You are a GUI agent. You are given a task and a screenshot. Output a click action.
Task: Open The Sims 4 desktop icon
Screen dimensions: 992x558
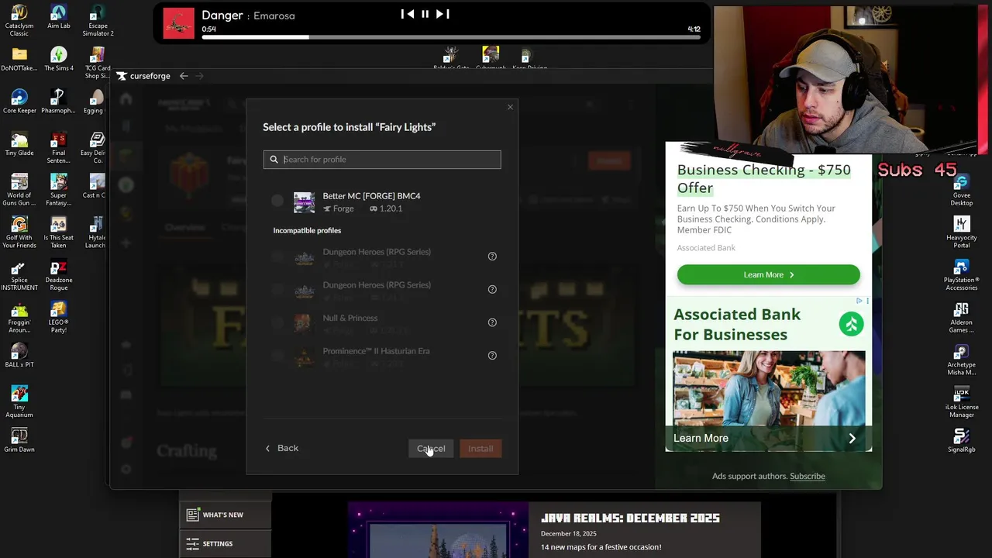coord(58,59)
